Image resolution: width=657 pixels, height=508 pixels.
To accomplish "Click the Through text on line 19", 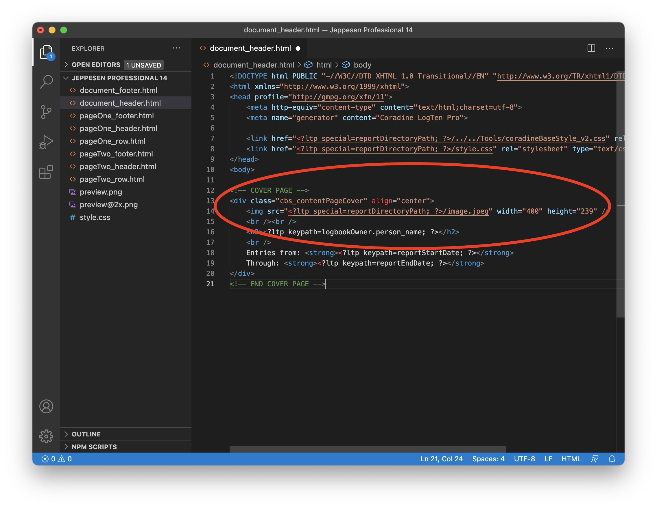I will [263, 263].
